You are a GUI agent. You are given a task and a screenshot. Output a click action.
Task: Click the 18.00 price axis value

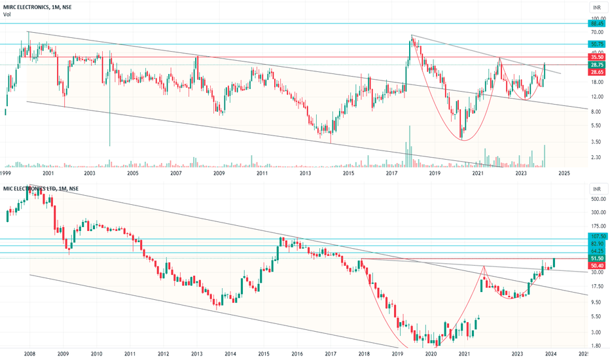[x=597, y=82]
